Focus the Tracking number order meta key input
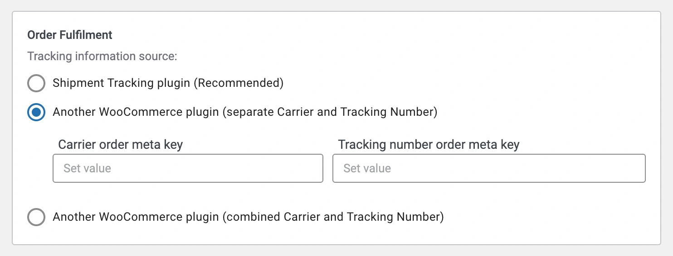 point(489,168)
